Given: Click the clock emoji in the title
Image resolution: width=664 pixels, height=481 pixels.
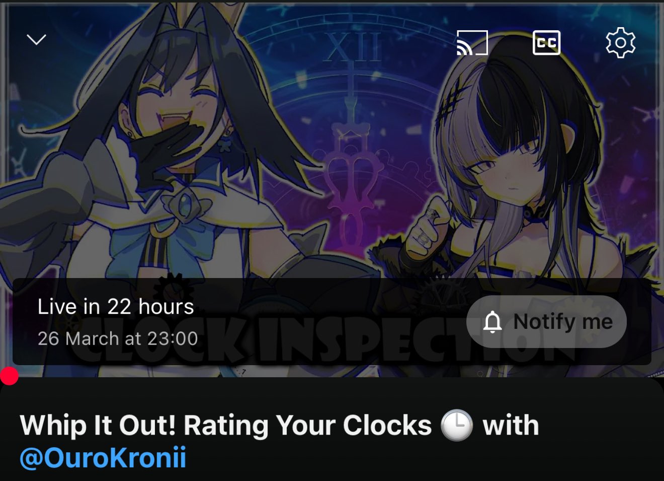Looking at the screenshot, I should (457, 426).
